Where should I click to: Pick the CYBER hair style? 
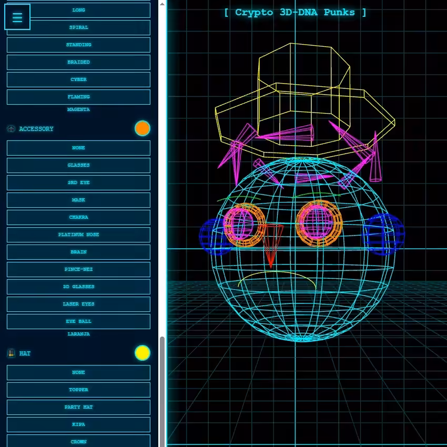[x=78, y=79]
